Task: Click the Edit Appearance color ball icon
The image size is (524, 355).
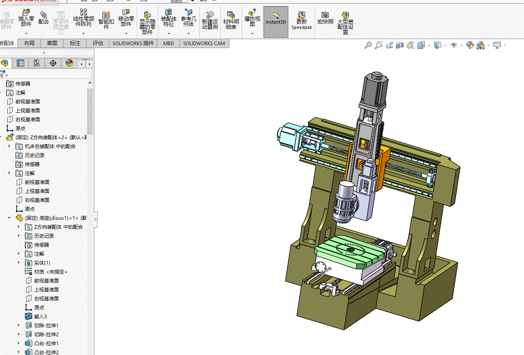Action: coord(470,45)
